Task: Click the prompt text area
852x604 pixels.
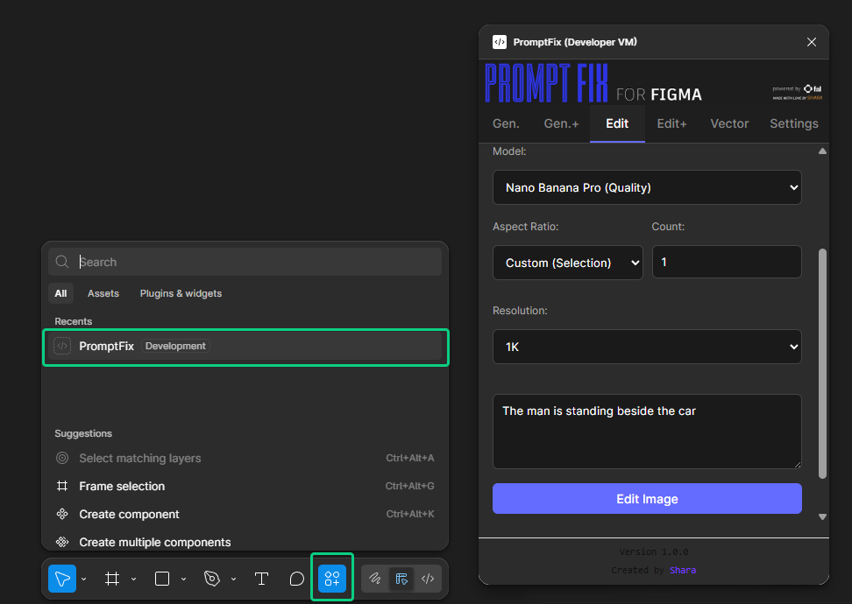Action: (x=647, y=432)
